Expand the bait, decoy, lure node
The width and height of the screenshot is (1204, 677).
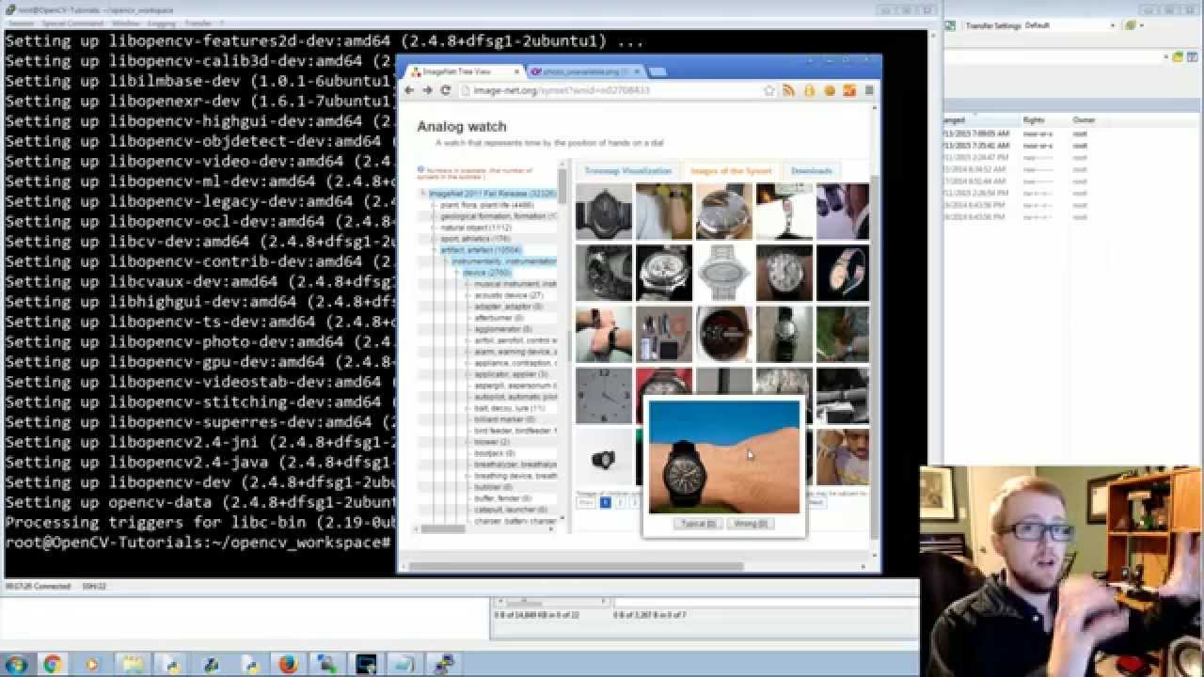467,408
